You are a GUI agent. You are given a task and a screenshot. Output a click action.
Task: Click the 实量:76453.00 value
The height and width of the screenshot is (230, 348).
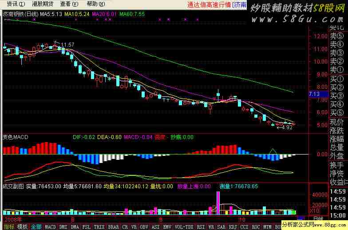pyautogui.click(x=43, y=186)
